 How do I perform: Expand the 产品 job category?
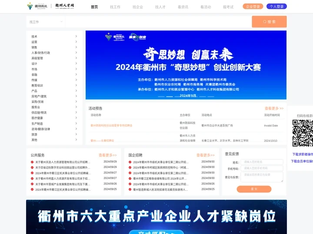pyautogui.click(x=54, y=91)
